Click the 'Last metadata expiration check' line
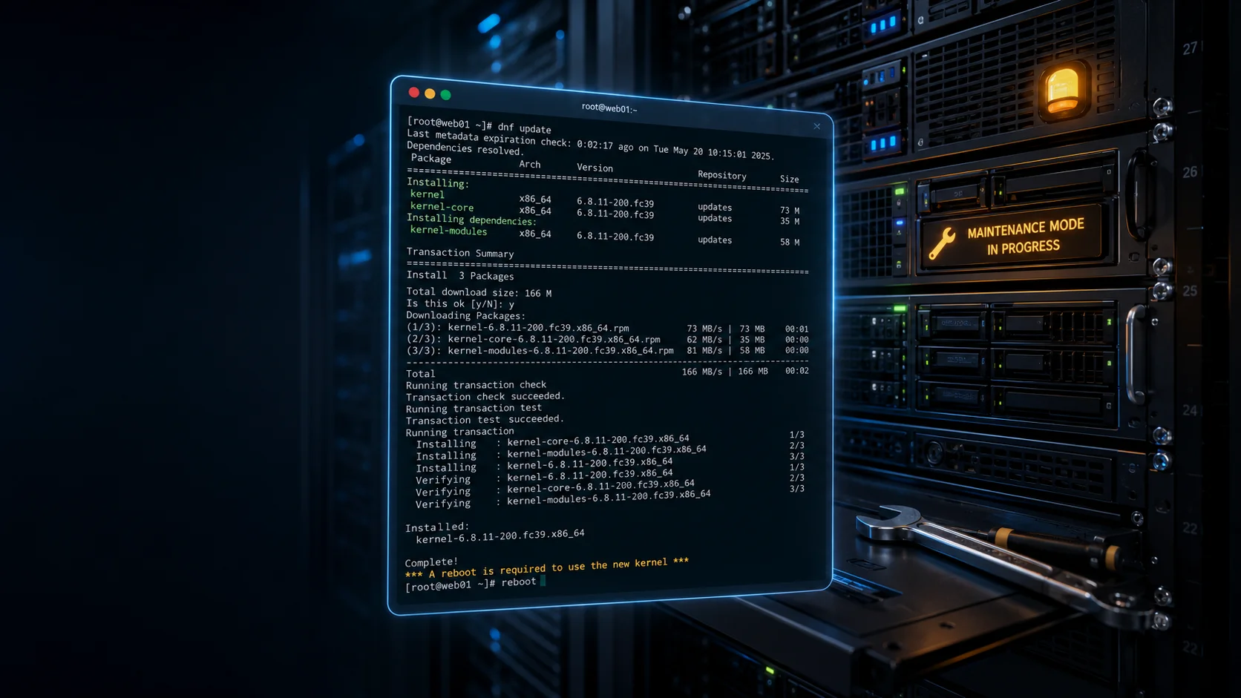The image size is (1241, 698). 590,145
